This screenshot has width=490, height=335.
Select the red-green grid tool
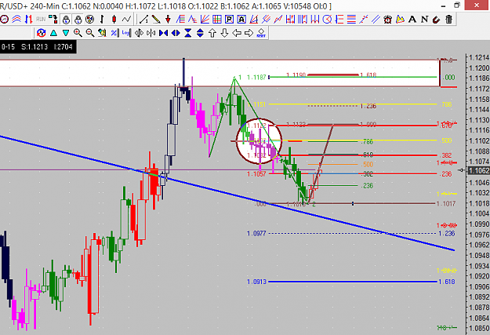[217, 20]
